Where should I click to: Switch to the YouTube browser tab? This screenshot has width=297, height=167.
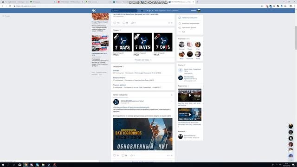(x=70, y=2)
